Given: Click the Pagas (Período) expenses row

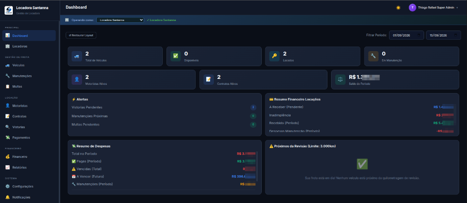Looking at the screenshot, I should [x=164, y=161].
